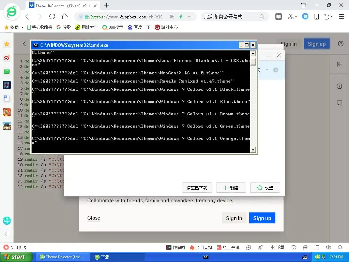Expand the 收藏 dropdown arrow
The width and height of the screenshot is (349, 262).
(22, 27)
